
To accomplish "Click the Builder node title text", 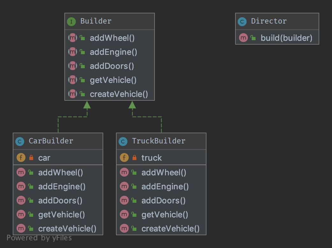I will click(96, 21).
